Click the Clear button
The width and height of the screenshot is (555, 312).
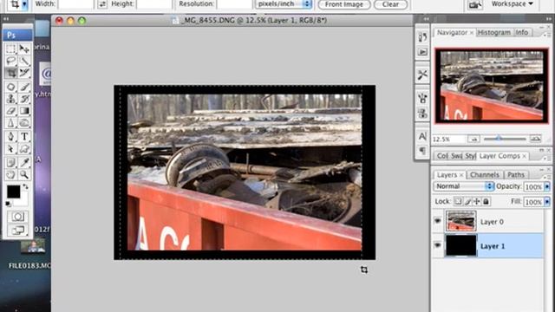pyautogui.click(x=390, y=4)
